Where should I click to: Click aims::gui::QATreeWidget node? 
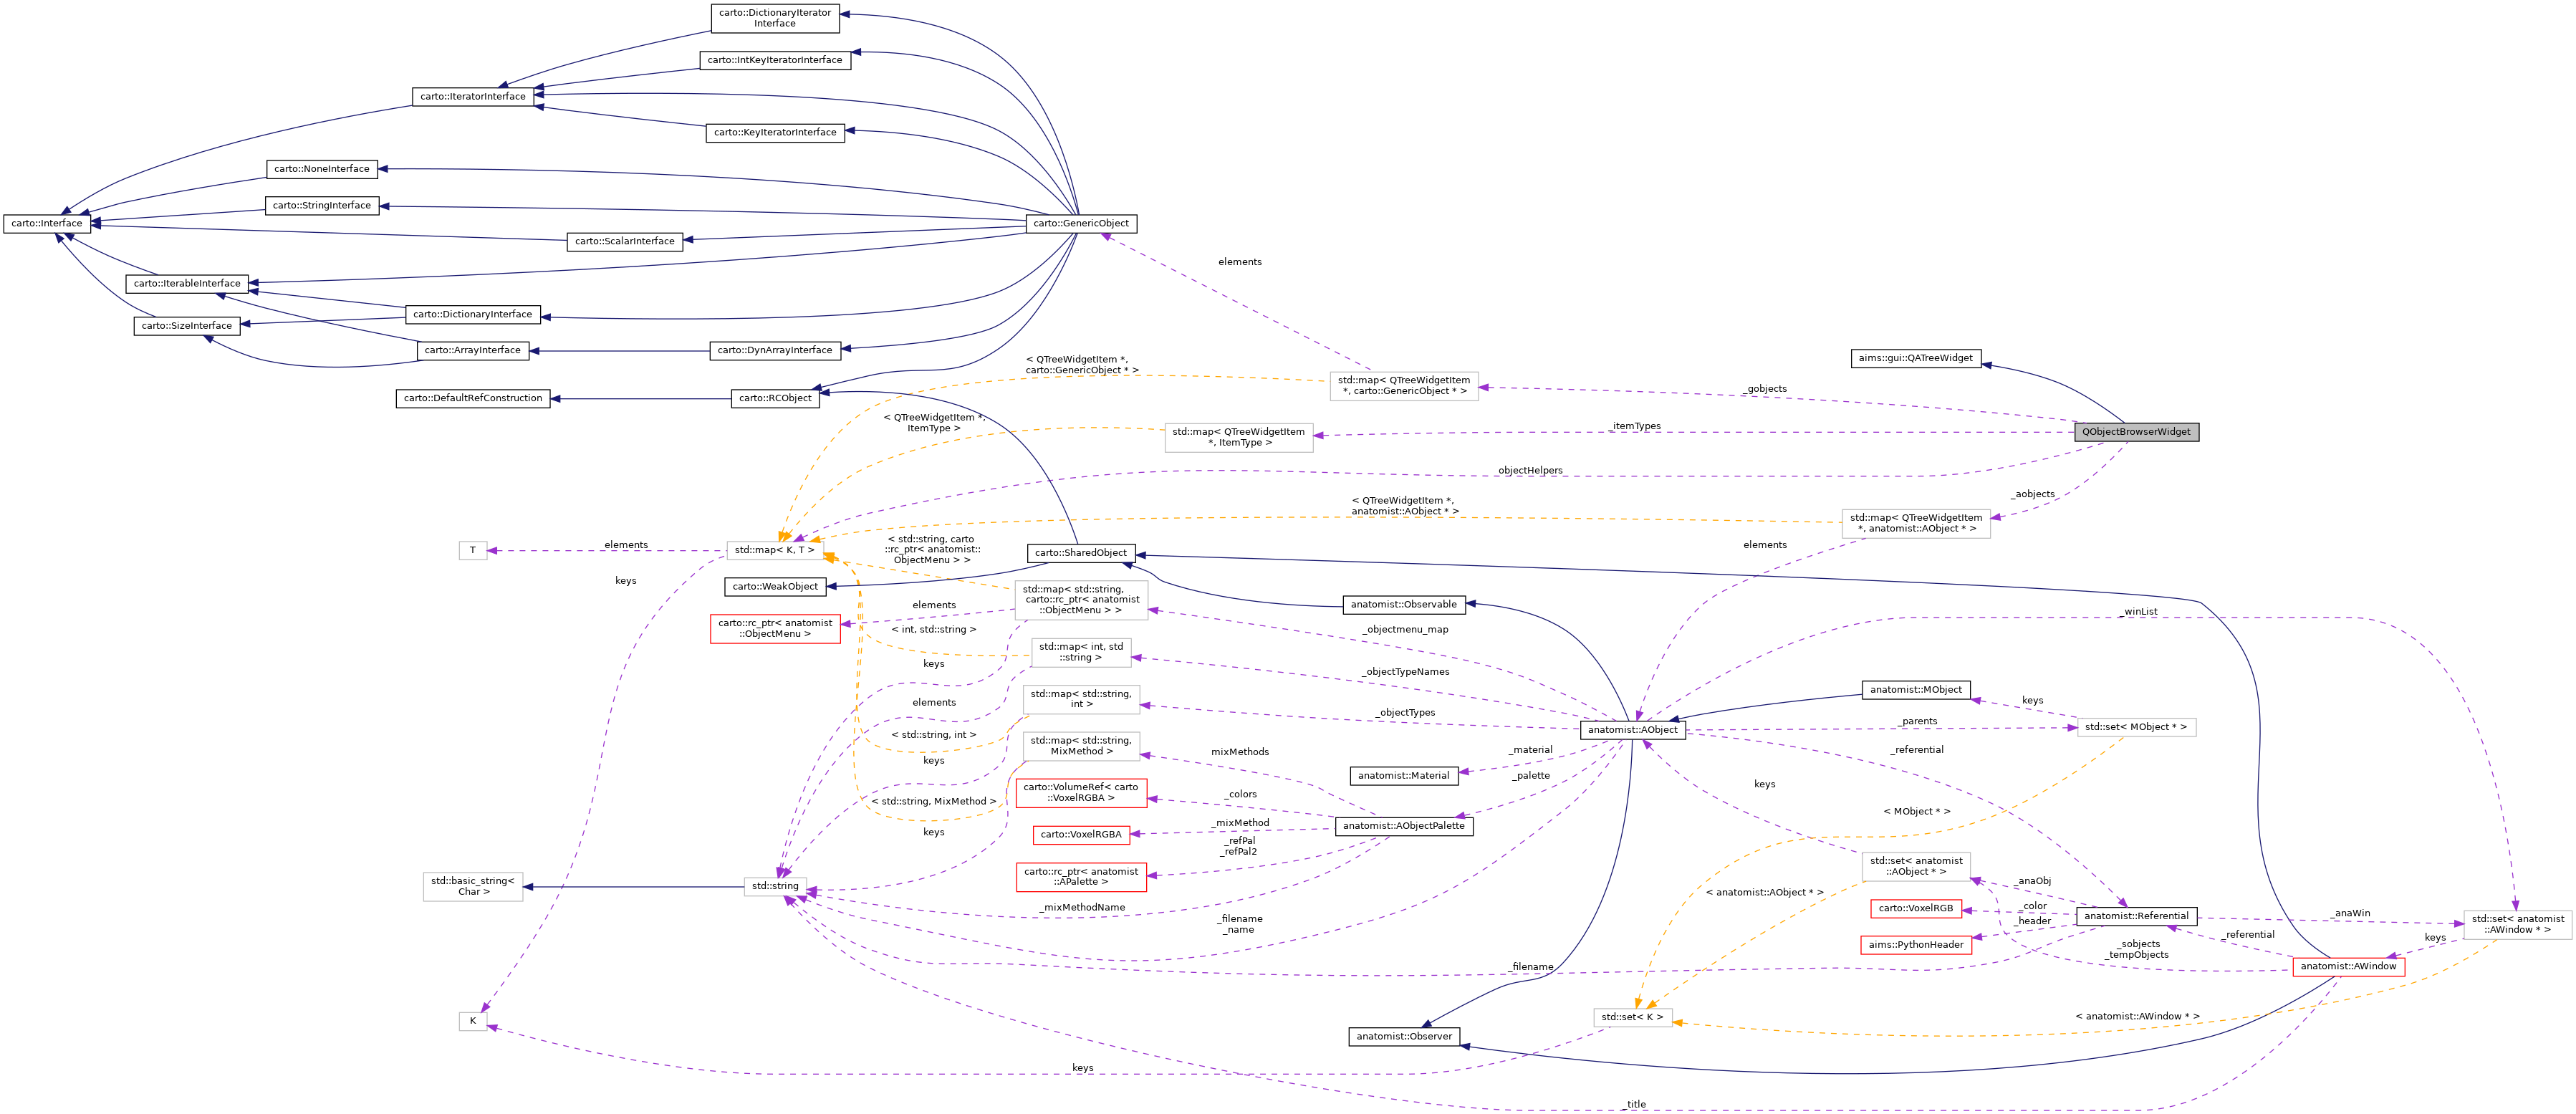(x=1916, y=358)
